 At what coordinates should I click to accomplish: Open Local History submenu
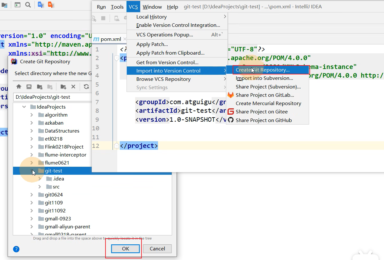[x=177, y=17]
